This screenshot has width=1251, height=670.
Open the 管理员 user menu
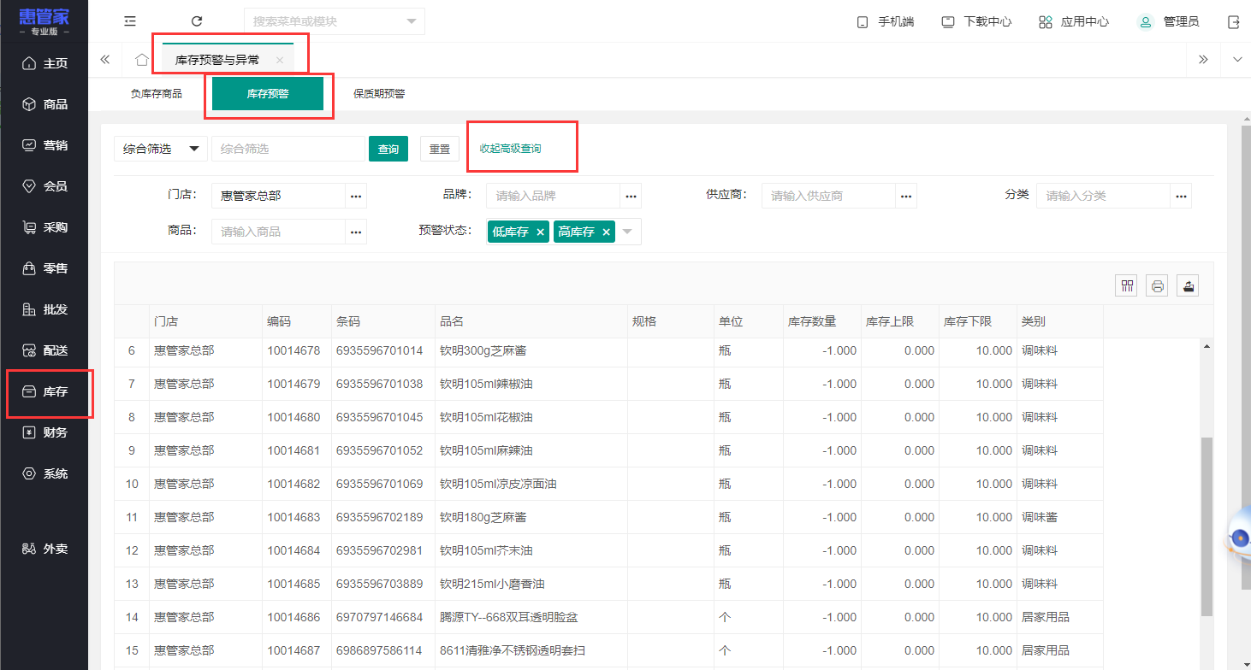pyautogui.click(x=1168, y=21)
